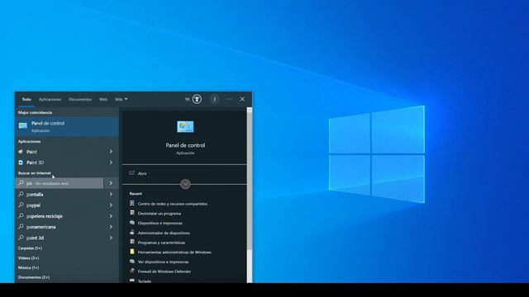
Task: Click Programas y características recent item
Action: point(161,243)
